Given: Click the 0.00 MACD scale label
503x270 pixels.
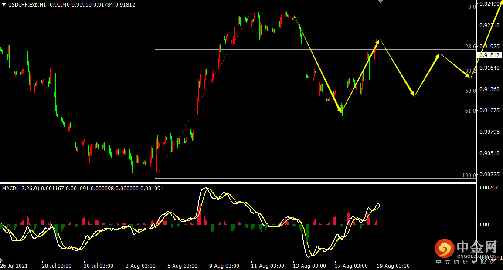Looking at the screenshot, I should point(484,225).
